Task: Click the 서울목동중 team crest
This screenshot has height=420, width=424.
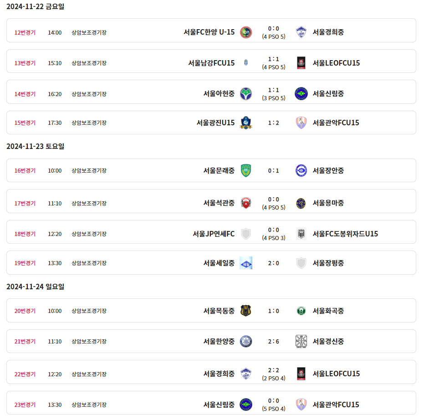Action: pyautogui.click(x=246, y=311)
